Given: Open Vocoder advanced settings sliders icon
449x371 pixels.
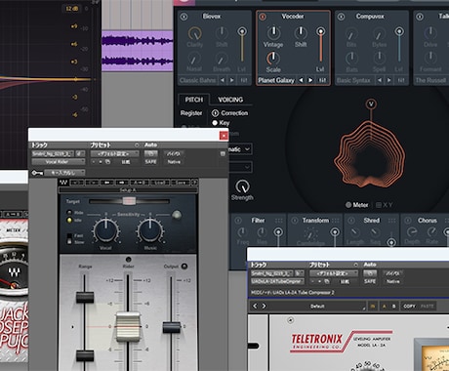Looking at the screenshot, I should click(322, 80).
